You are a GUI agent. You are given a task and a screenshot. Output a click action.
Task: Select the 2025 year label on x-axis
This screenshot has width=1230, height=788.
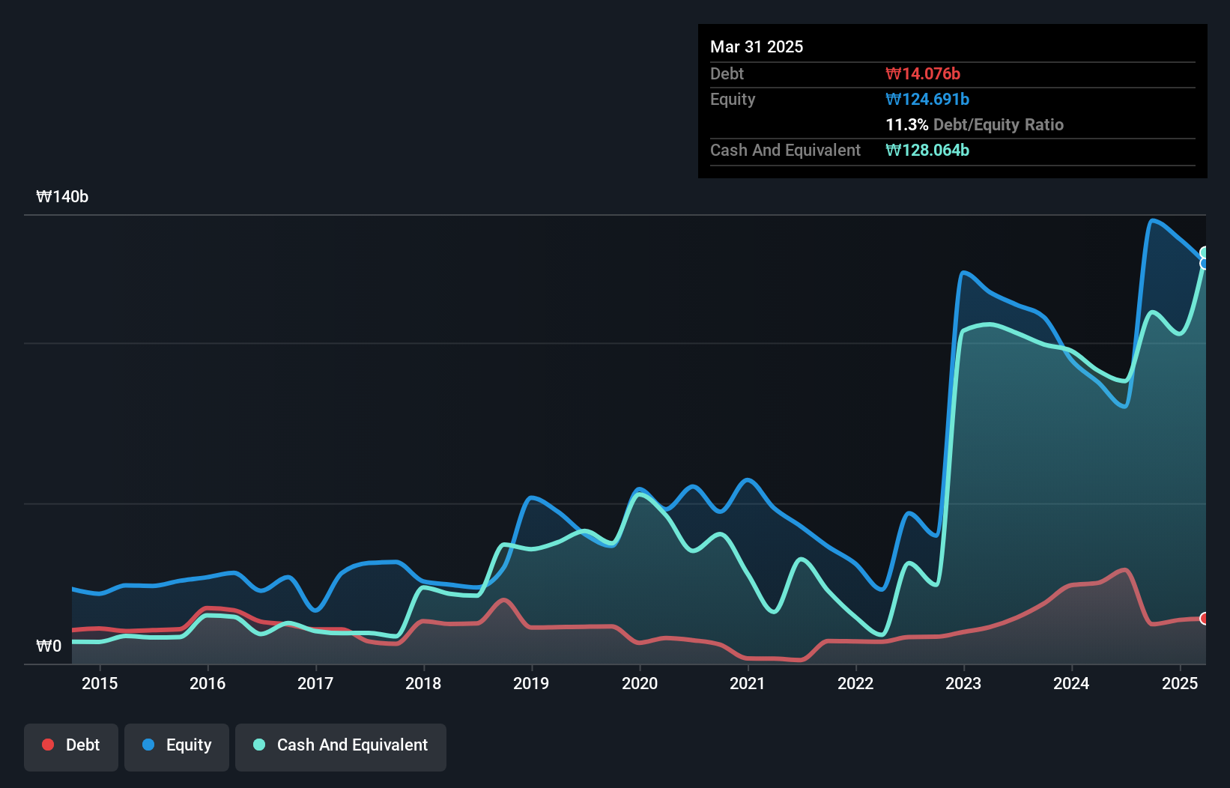[1181, 683]
